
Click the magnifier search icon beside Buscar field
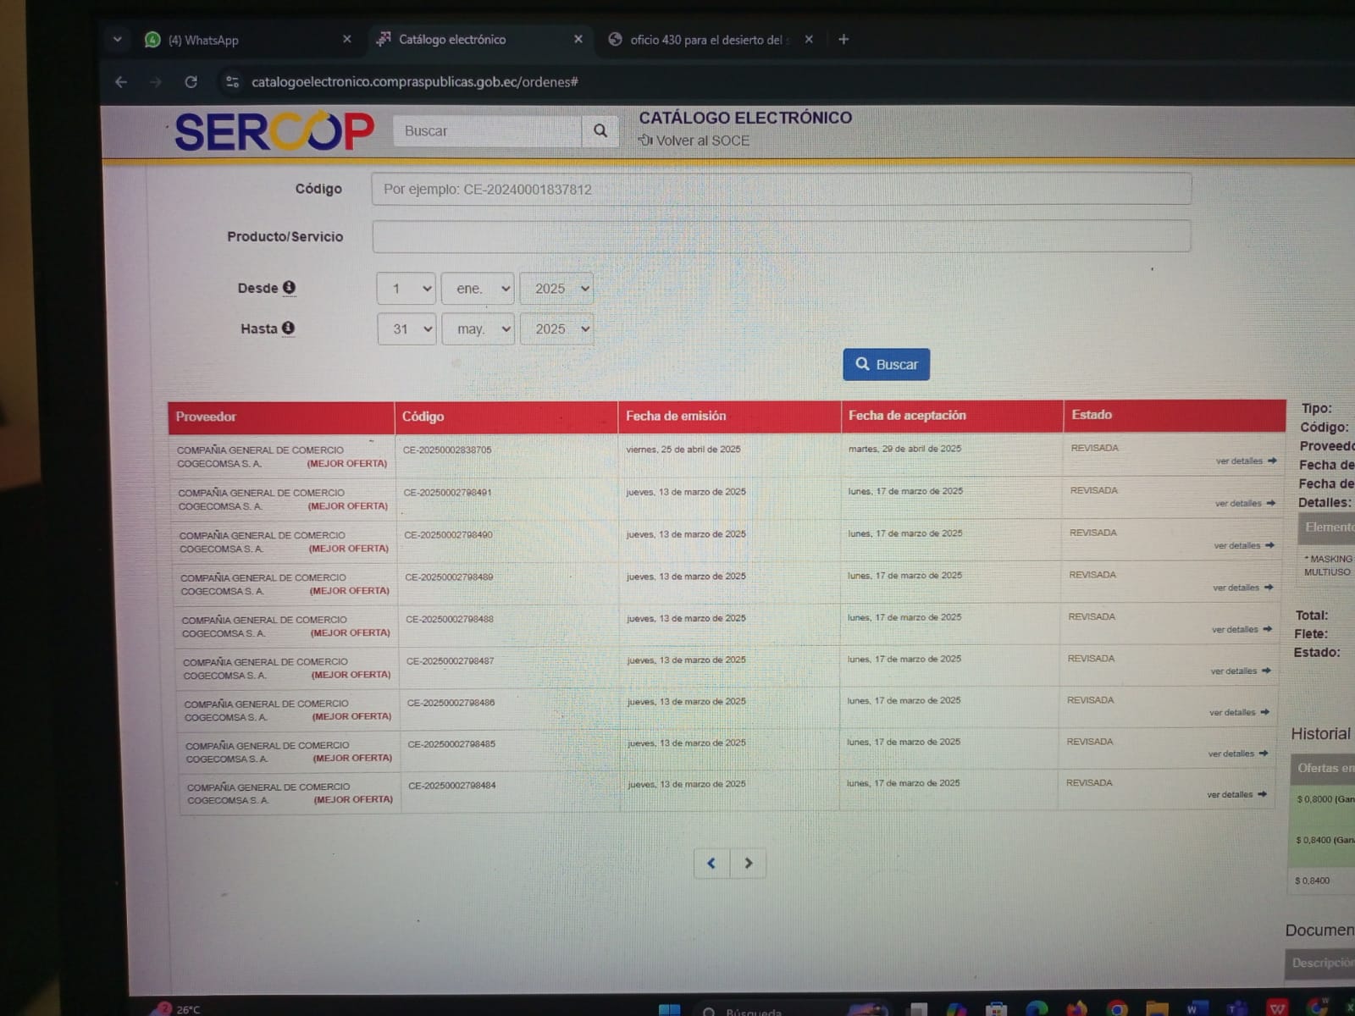pos(600,130)
